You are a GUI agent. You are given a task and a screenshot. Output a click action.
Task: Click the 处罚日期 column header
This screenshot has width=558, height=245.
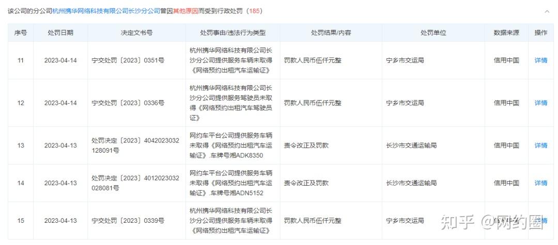(60, 32)
